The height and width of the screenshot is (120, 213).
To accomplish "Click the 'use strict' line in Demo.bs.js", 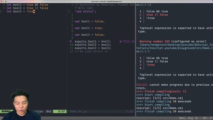I will tap(86, 11).
